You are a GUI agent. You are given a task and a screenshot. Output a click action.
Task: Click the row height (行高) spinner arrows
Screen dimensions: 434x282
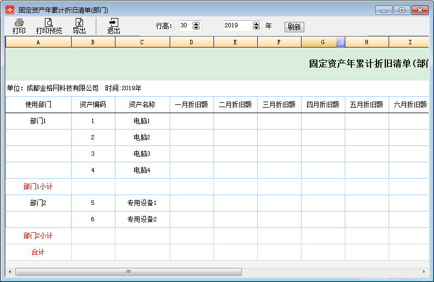[196, 26]
